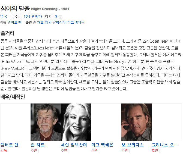Open director 델버트 맨 link in header

(x=14, y=22)
